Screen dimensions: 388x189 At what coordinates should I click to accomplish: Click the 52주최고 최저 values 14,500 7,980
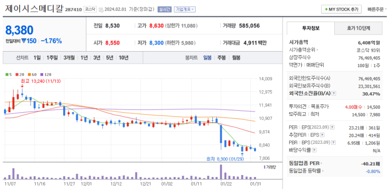(x=366, y=115)
